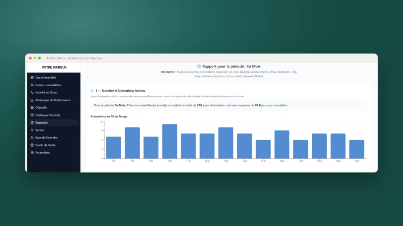Image resolution: width=403 pixels, height=226 pixels.
Task: Click the window title 'Atena Labs — Tableau de bord marque'
Action: [74, 58]
